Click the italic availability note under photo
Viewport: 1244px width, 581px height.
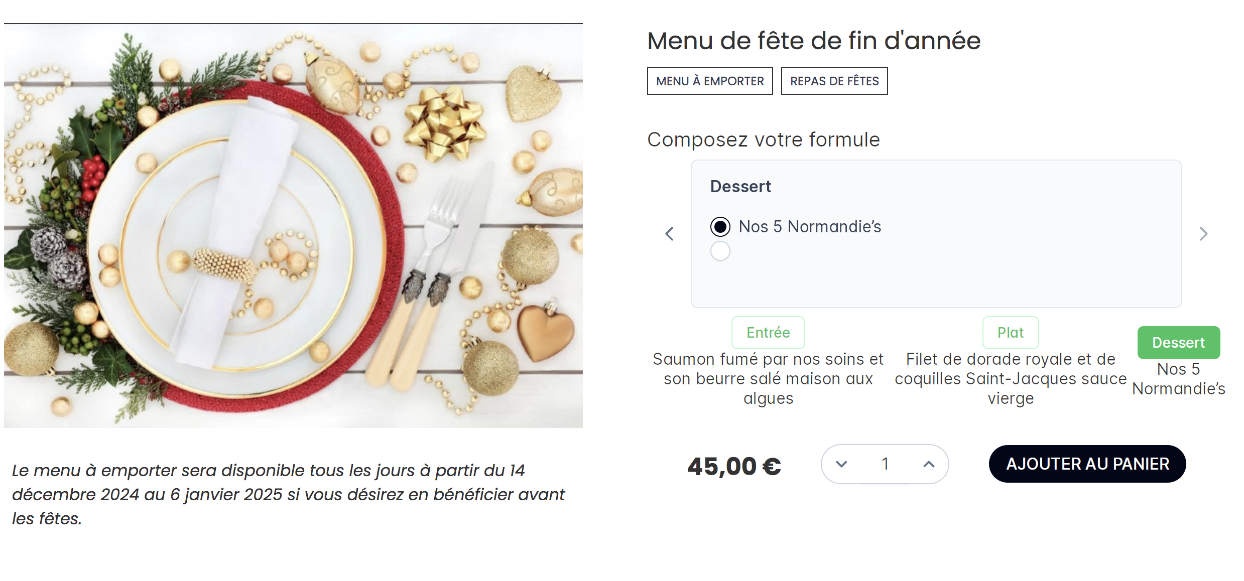pos(289,494)
